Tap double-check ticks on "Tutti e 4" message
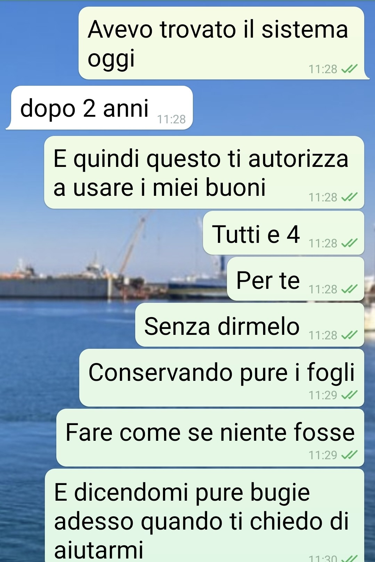The image size is (375, 562). coord(349,243)
